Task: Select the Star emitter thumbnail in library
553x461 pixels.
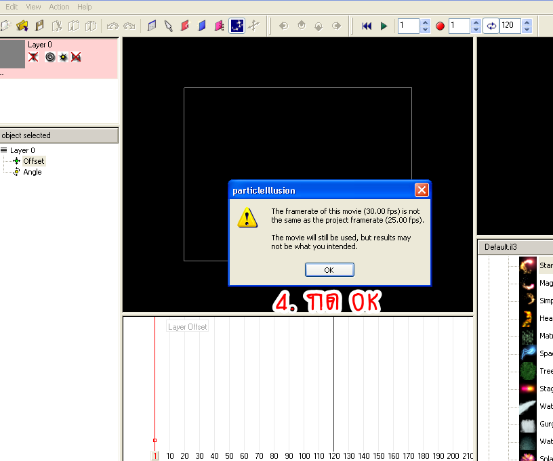Action: coord(528,265)
